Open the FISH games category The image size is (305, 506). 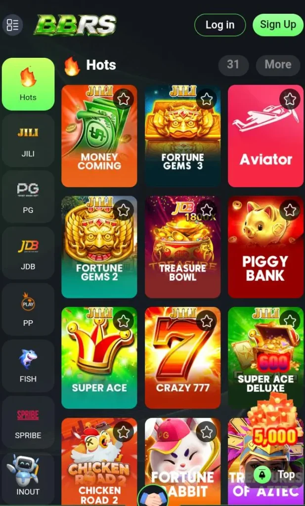coord(28,366)
